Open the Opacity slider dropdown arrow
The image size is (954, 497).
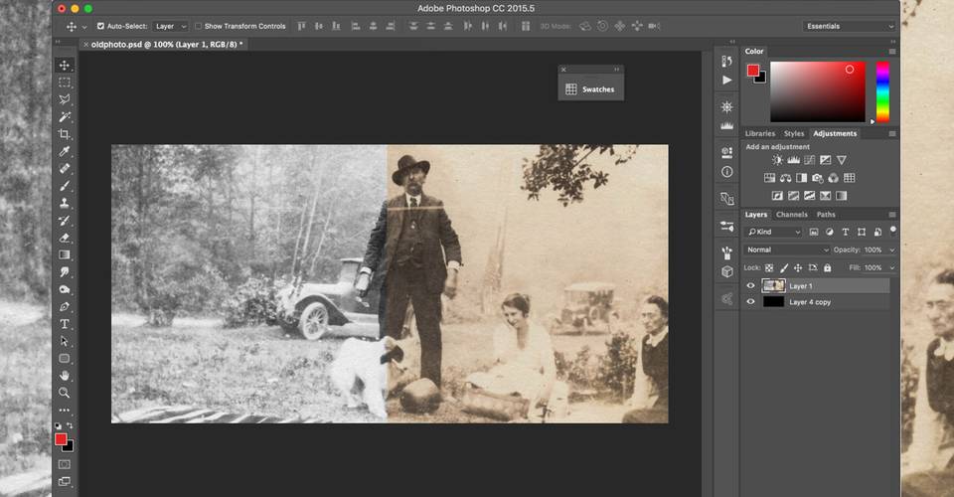pyautogui.click(x=892, y=250)
